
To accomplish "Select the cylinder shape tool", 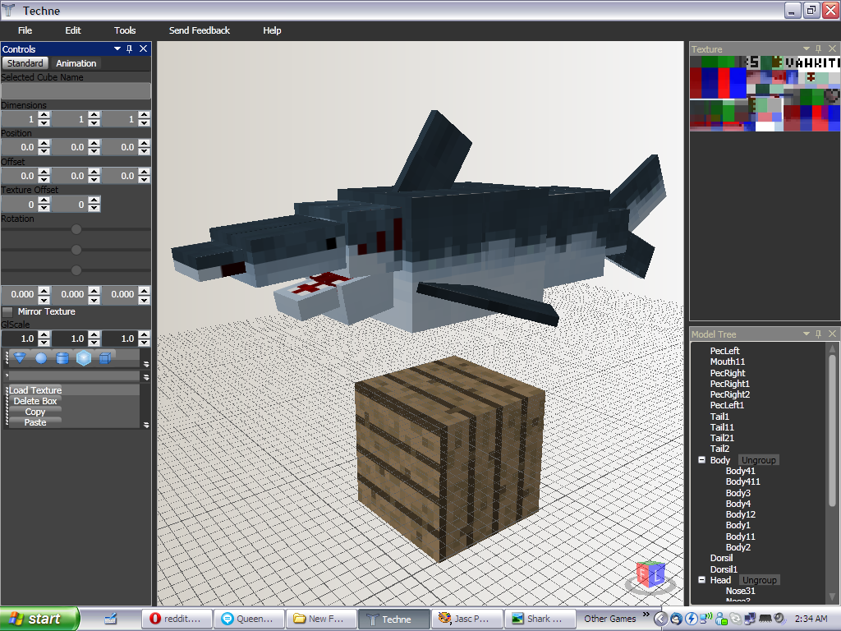I will (63, 357).
